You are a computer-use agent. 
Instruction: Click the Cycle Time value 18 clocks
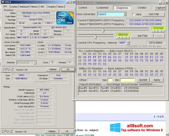(x=44, y=106)
